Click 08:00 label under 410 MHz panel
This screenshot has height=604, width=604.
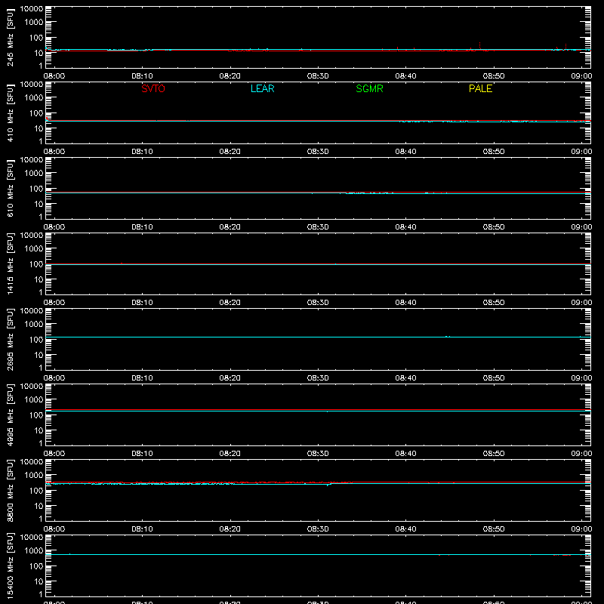click(54, 152)
